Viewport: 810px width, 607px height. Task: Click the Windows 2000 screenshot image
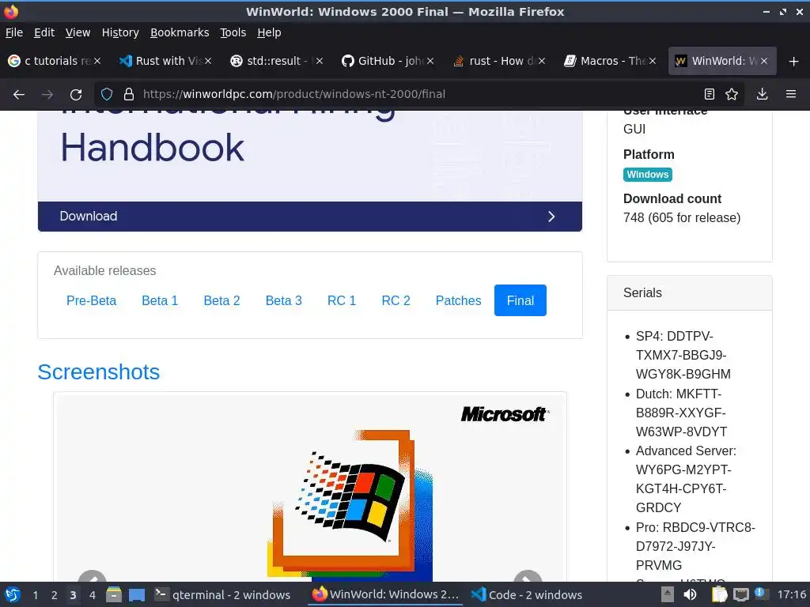pyautogui.click(x=310, y=487)
